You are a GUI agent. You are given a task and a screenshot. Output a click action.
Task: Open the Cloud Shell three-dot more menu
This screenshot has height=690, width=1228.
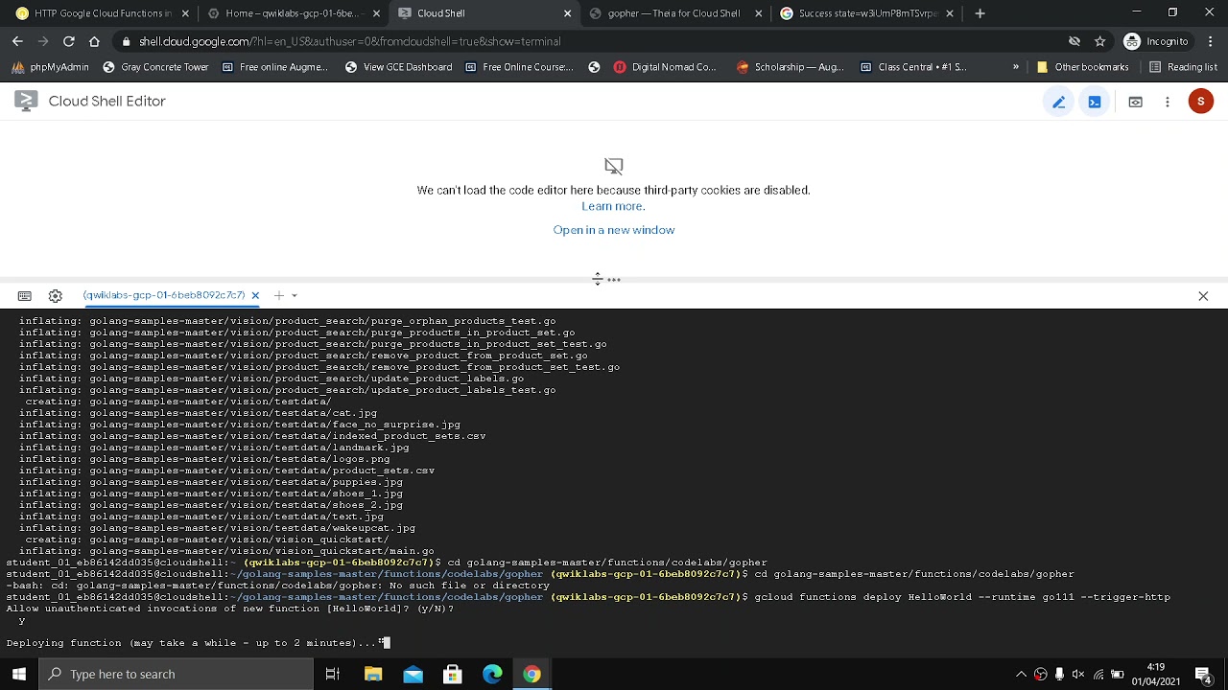pyautogui.click(x=1168, y=102)
